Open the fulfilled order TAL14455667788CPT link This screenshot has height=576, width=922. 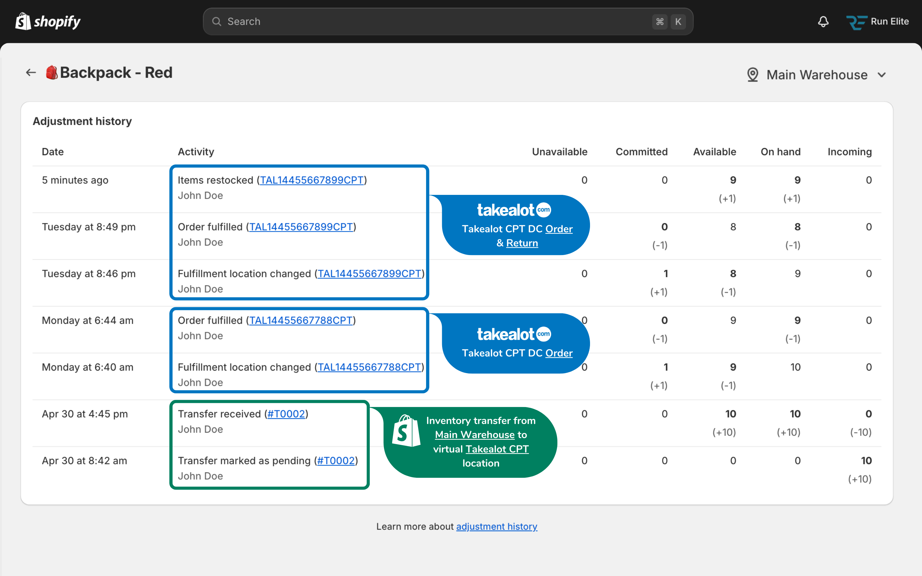(301, 320)
